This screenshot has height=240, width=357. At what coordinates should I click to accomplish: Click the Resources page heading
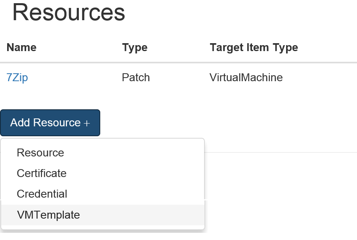point(69,13)
